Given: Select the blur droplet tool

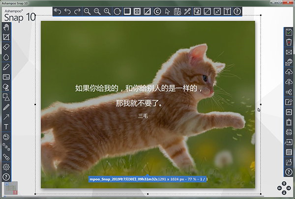Looking at the screenshot, I should click(6, 57).
